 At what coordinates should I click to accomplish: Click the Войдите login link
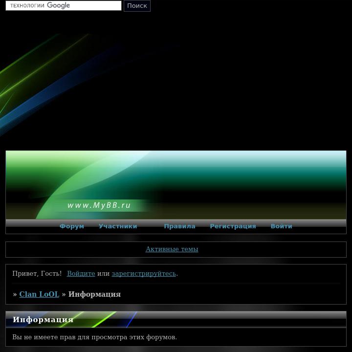point(81,273)
